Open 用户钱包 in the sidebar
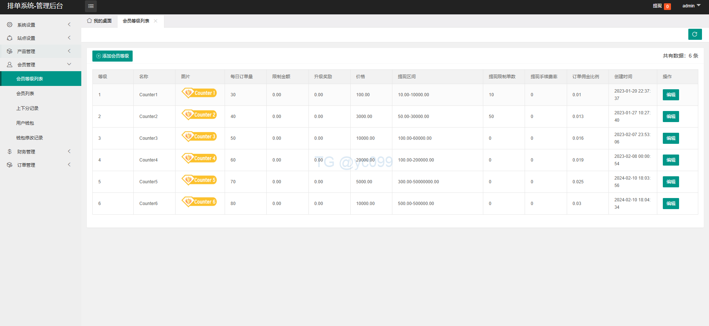 tap(25, 123)
